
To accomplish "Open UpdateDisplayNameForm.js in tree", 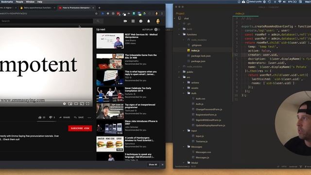I will (x=210, y=125).
